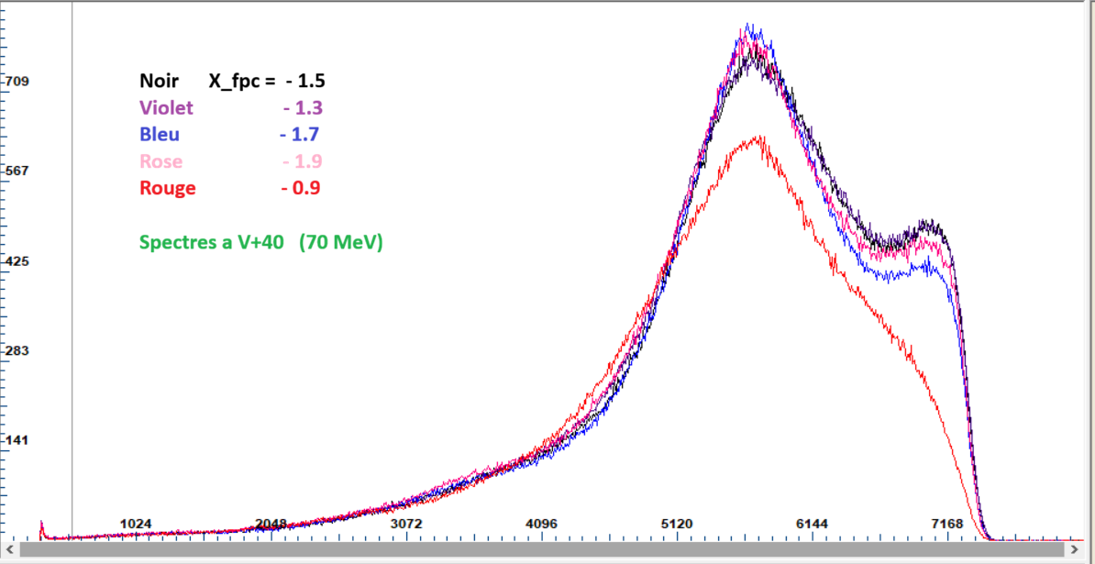Click the y-axis label 141

pos(18,440)
